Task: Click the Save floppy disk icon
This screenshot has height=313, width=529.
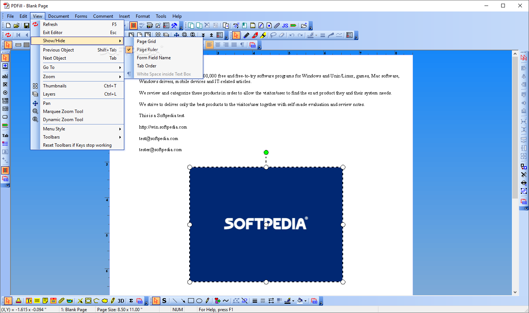Action: [26, 26]
